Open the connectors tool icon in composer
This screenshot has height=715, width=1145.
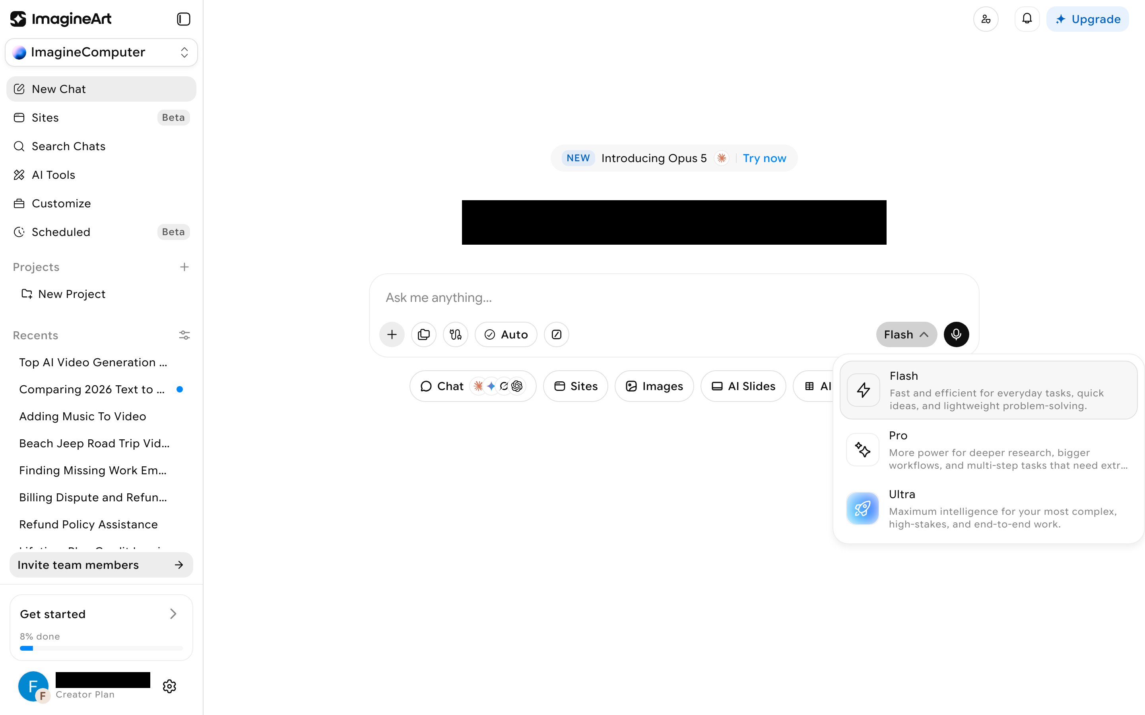[x=455, y=334]
